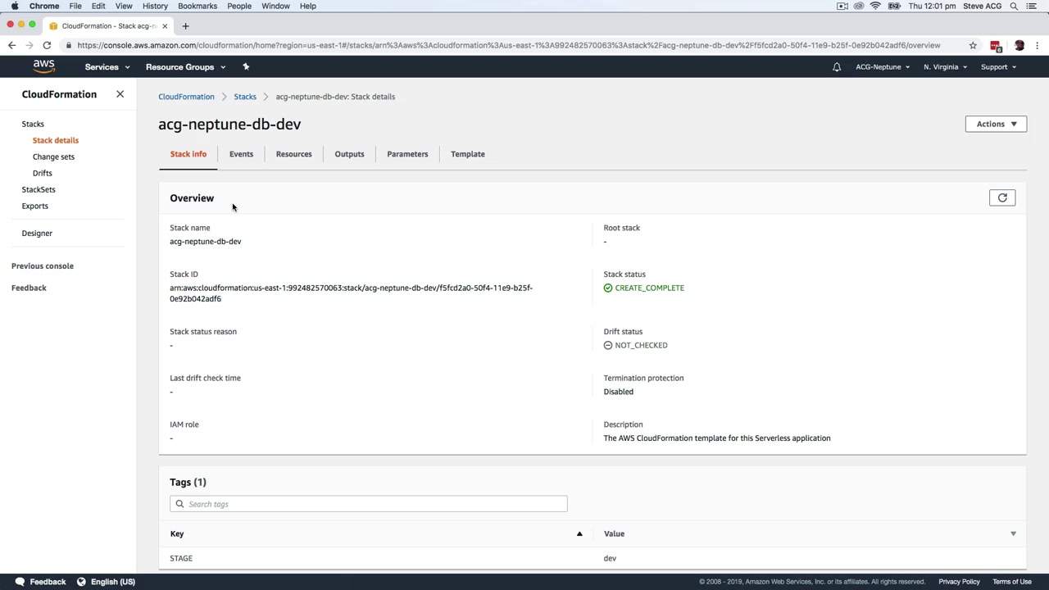Refresh the stack Overview panel

coord(1002,197)
